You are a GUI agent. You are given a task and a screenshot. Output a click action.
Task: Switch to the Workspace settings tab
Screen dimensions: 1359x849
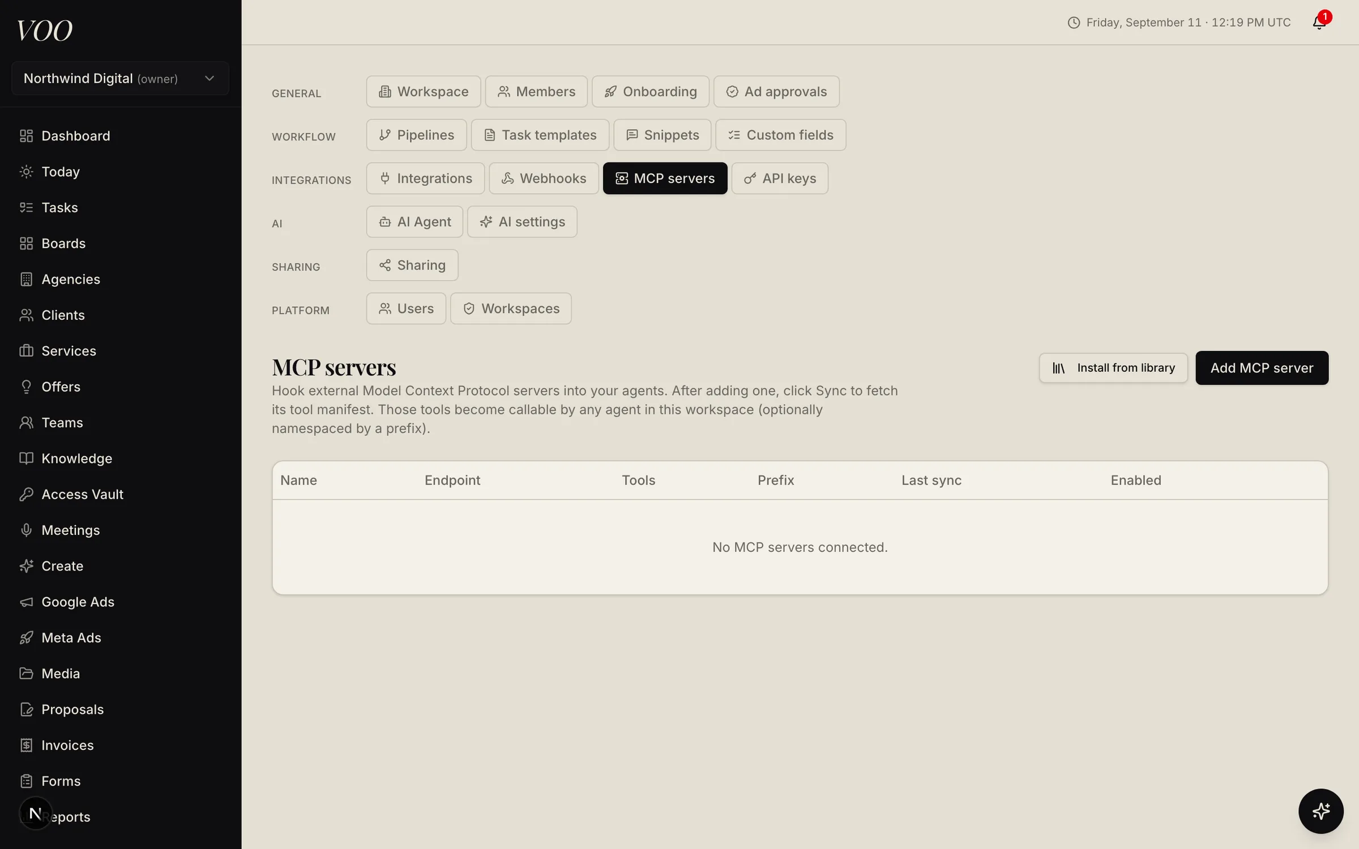(x=423, y=92)
